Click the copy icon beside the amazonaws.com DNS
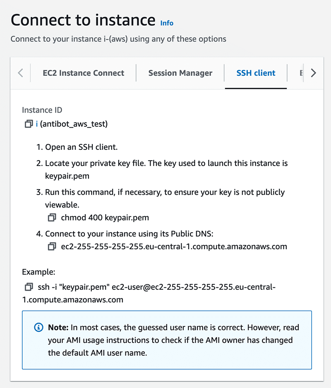This screenshot has width=331, height=388. 52,246
